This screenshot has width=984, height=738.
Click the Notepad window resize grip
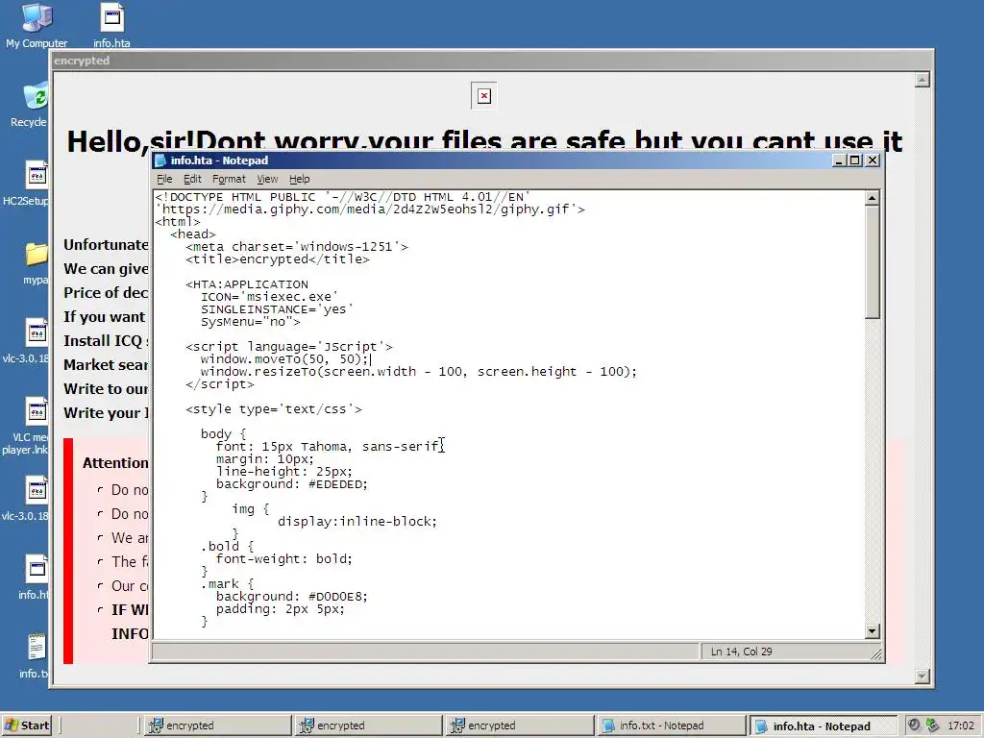[x=876, y=653]
